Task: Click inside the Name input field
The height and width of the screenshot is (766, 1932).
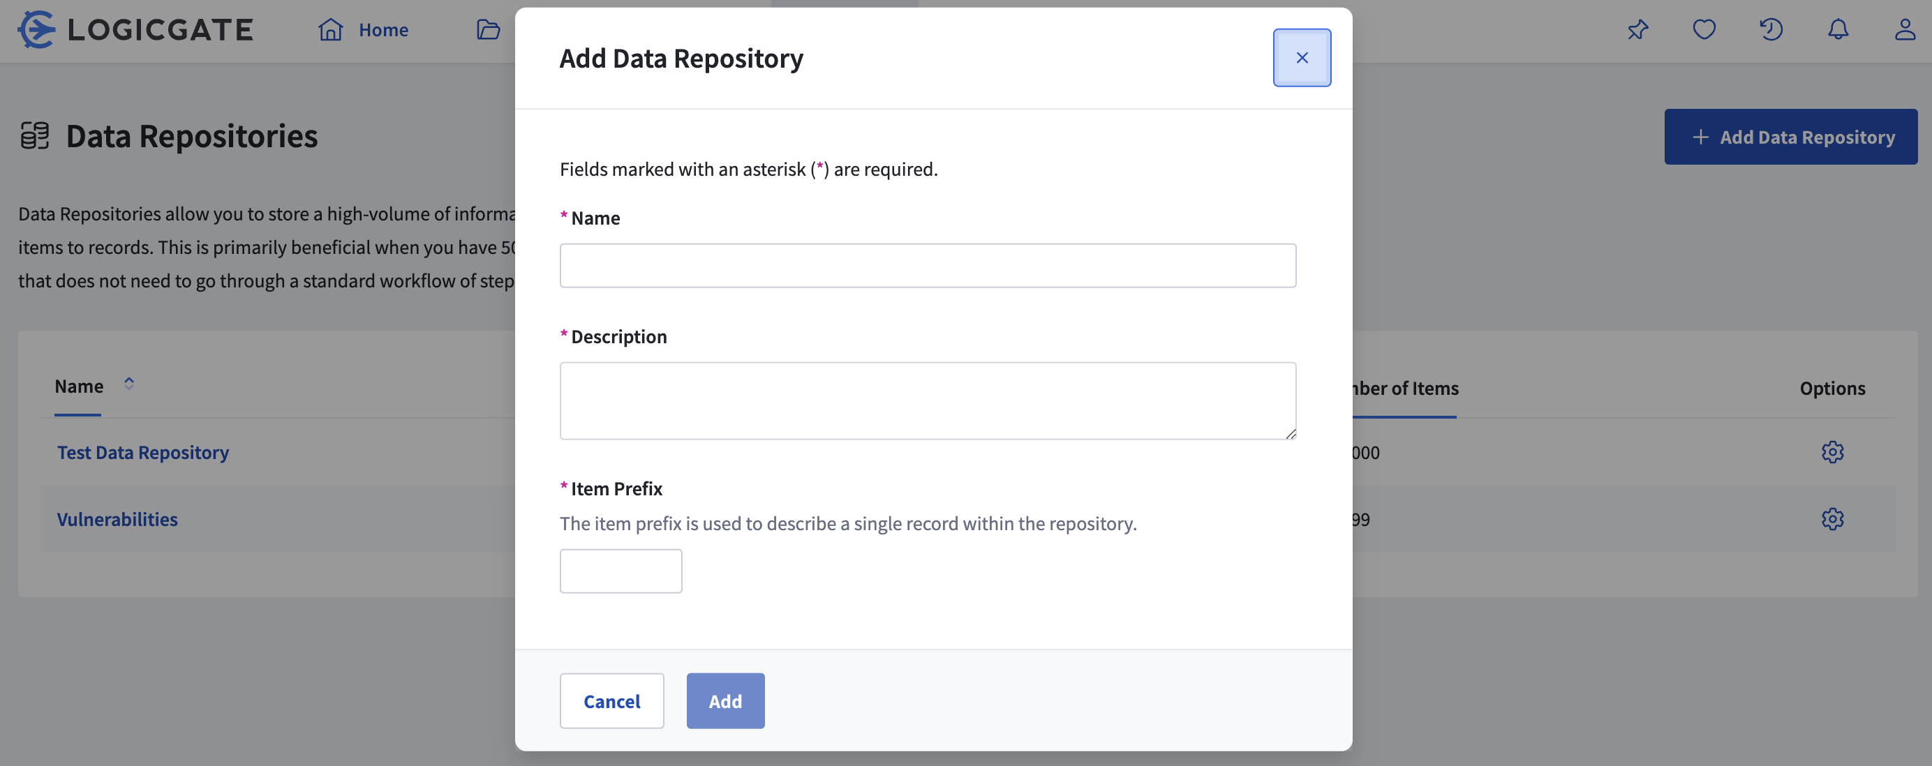Action: 928,265
